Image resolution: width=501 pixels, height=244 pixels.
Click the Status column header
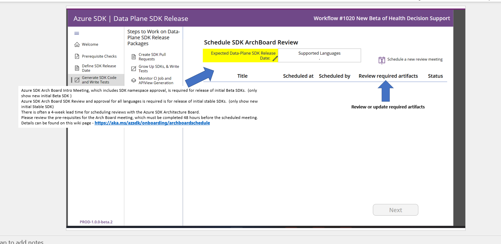(435, 76)
